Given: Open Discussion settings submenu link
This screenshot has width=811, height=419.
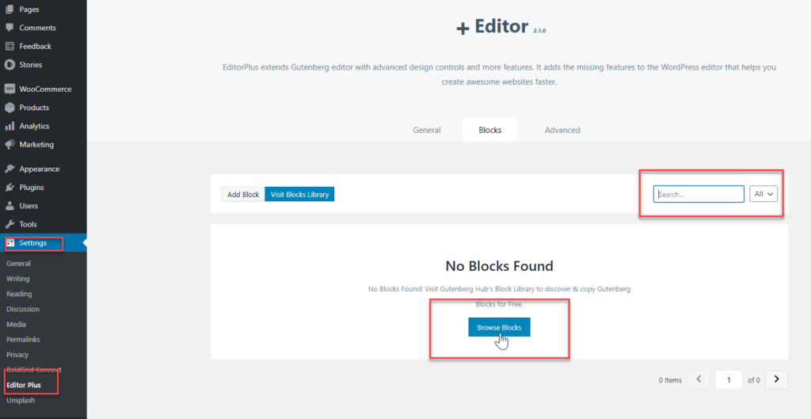Looking at the screenshot, I should tap(23, 309).
